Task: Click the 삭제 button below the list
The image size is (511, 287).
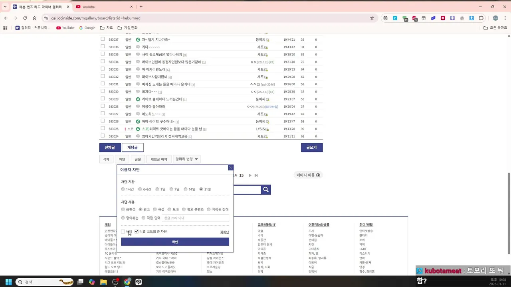Action: [x=106, y=159]
